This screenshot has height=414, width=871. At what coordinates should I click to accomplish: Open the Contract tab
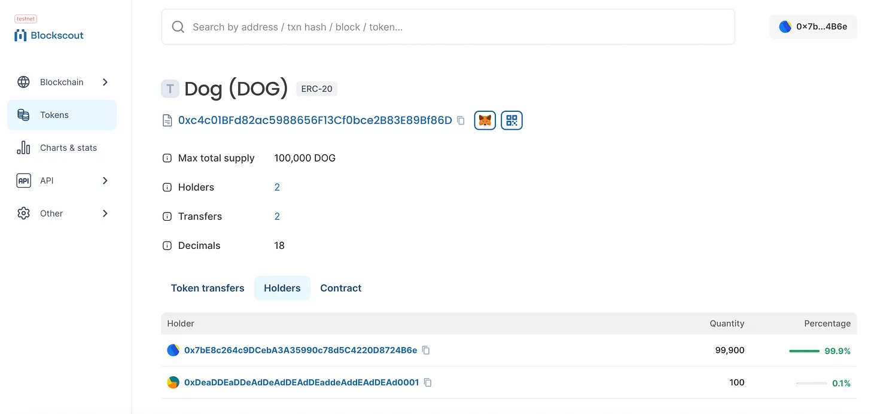coord(341,288)
